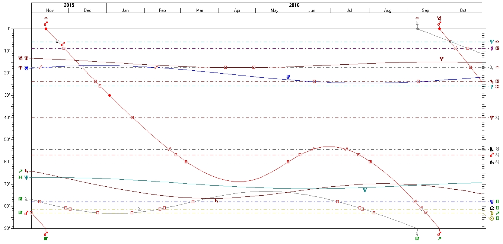503x244 pixels.
Task: Click the red Mars ingress dot at 30°
Action: [x=109, y=96]
